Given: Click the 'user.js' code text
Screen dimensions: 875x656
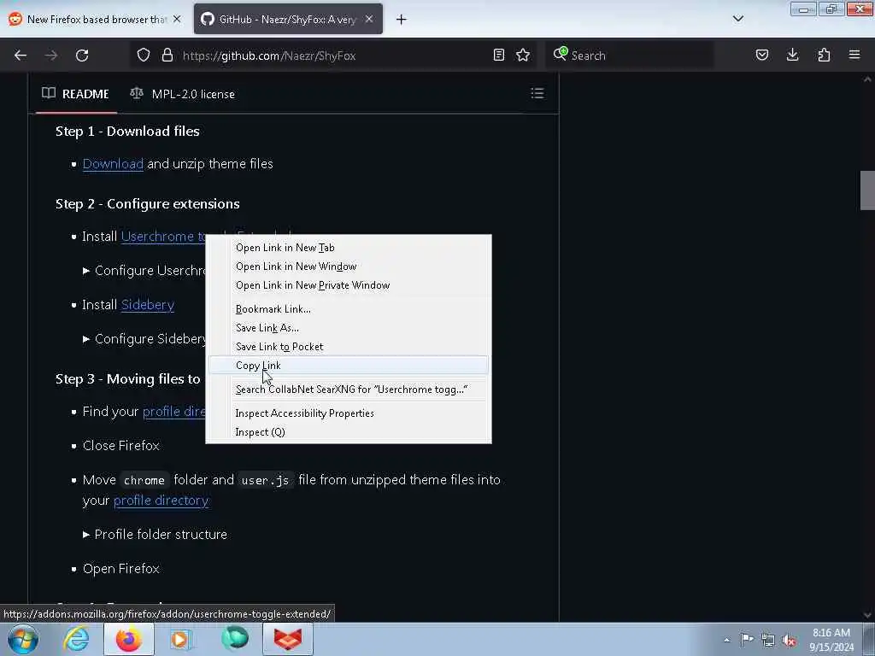Looking at the screenshot, I should click(265, 480).
